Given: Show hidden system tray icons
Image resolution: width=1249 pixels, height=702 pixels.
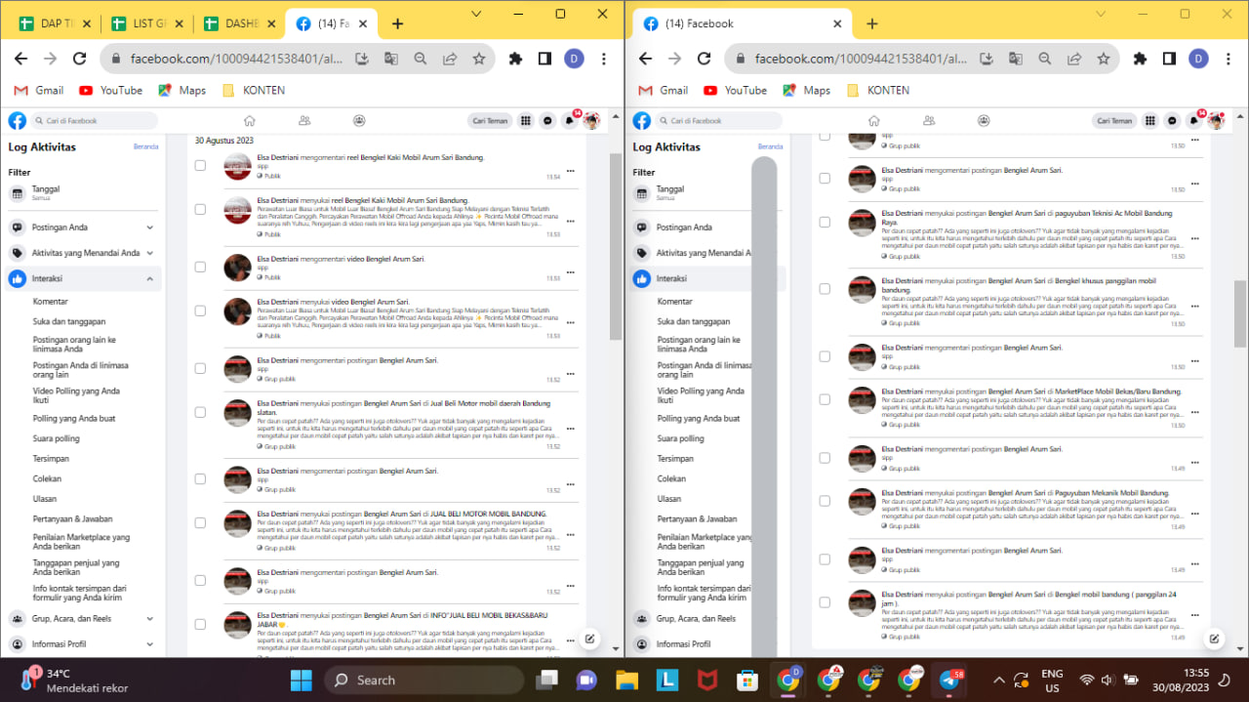Looking at the screenshot, I should (998, 680).
